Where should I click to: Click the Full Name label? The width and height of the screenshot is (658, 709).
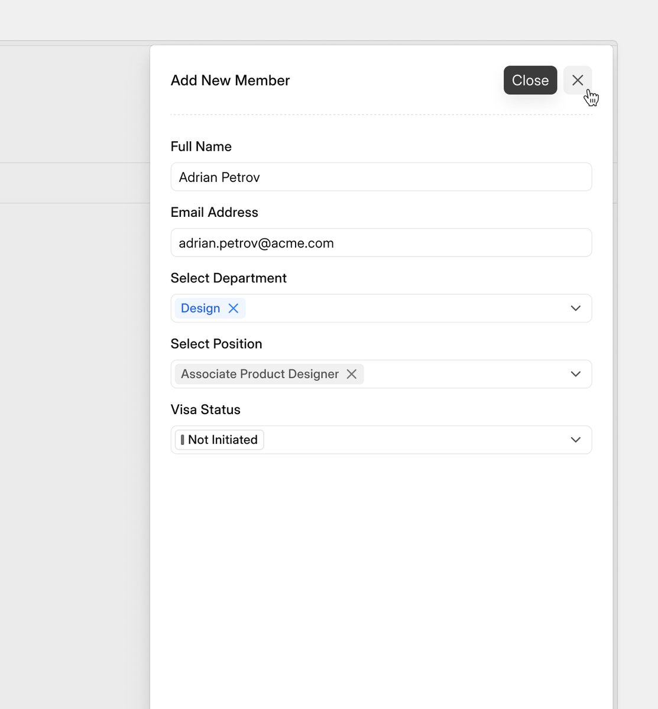[x=201, y=147]
